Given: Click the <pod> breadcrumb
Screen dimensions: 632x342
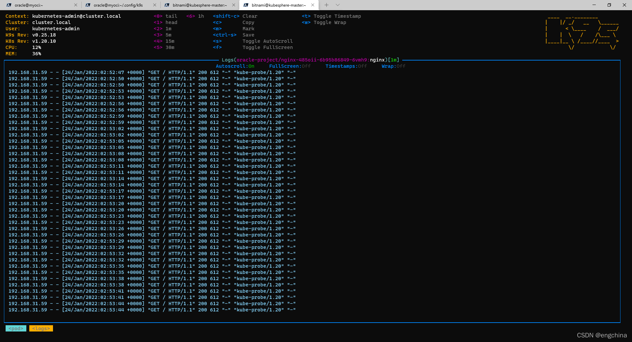Looking at the screenshot, I should pos(16,329).
